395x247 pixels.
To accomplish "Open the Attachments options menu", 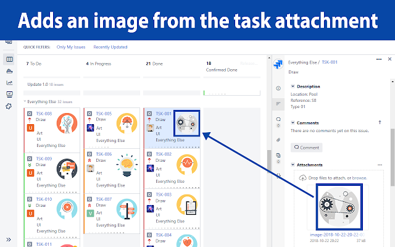I will click(380, 165).
